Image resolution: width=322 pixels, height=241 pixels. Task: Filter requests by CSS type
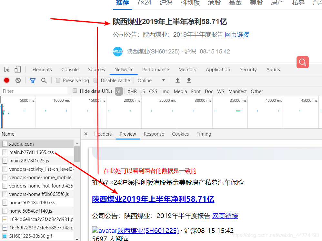click(153, 91)
